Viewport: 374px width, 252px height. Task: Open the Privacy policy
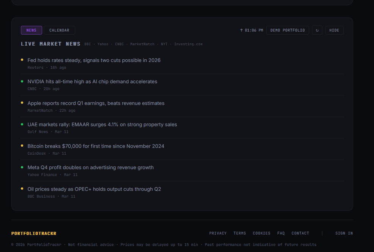[218, 233]
